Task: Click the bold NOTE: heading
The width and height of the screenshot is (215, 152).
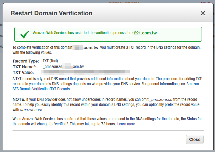Action: click(x=19, y=99)
